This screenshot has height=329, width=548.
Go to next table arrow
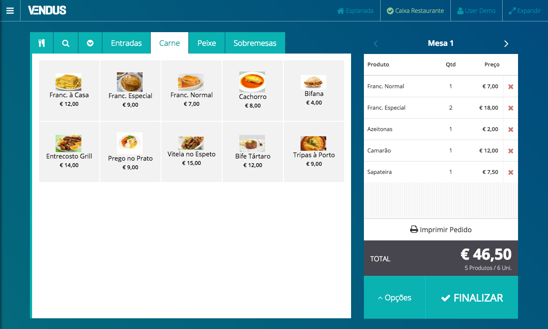coord(506,43)
